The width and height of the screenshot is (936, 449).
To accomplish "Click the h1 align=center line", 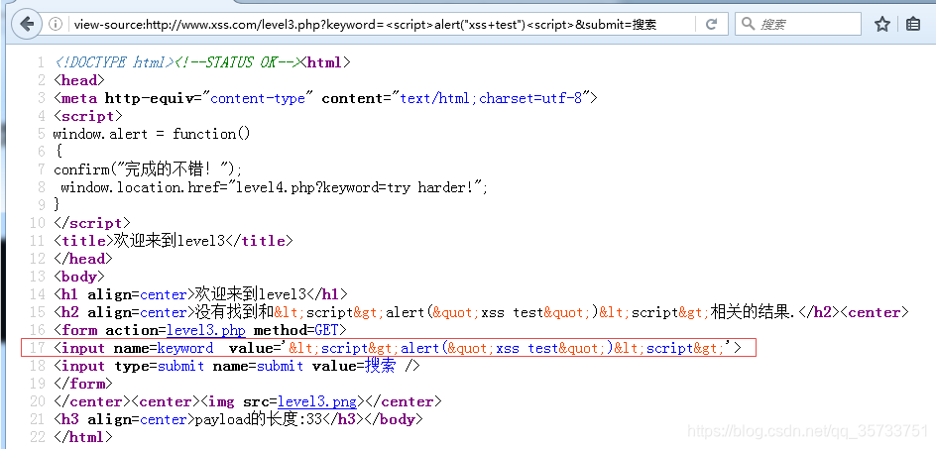I will [x=200, y=294].
